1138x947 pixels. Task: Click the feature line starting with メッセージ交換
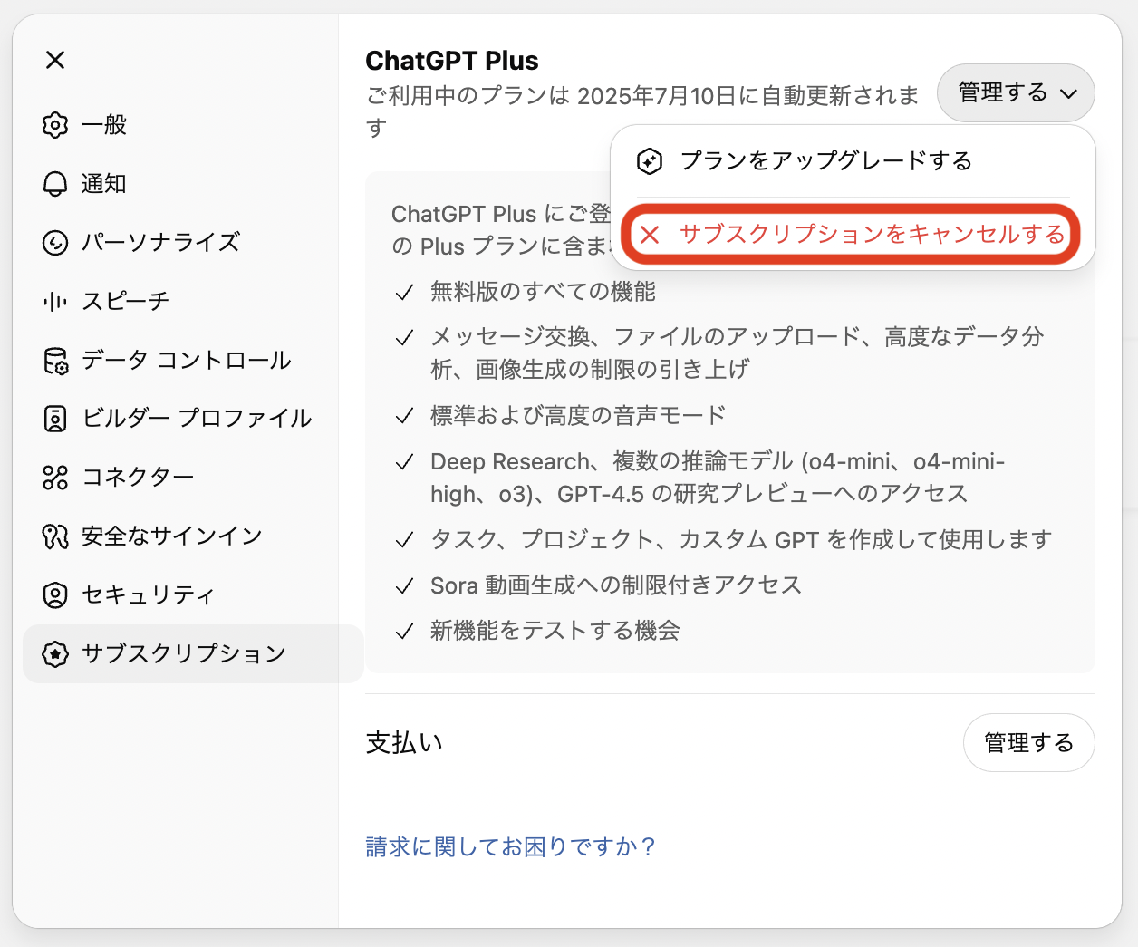(737, 353)
